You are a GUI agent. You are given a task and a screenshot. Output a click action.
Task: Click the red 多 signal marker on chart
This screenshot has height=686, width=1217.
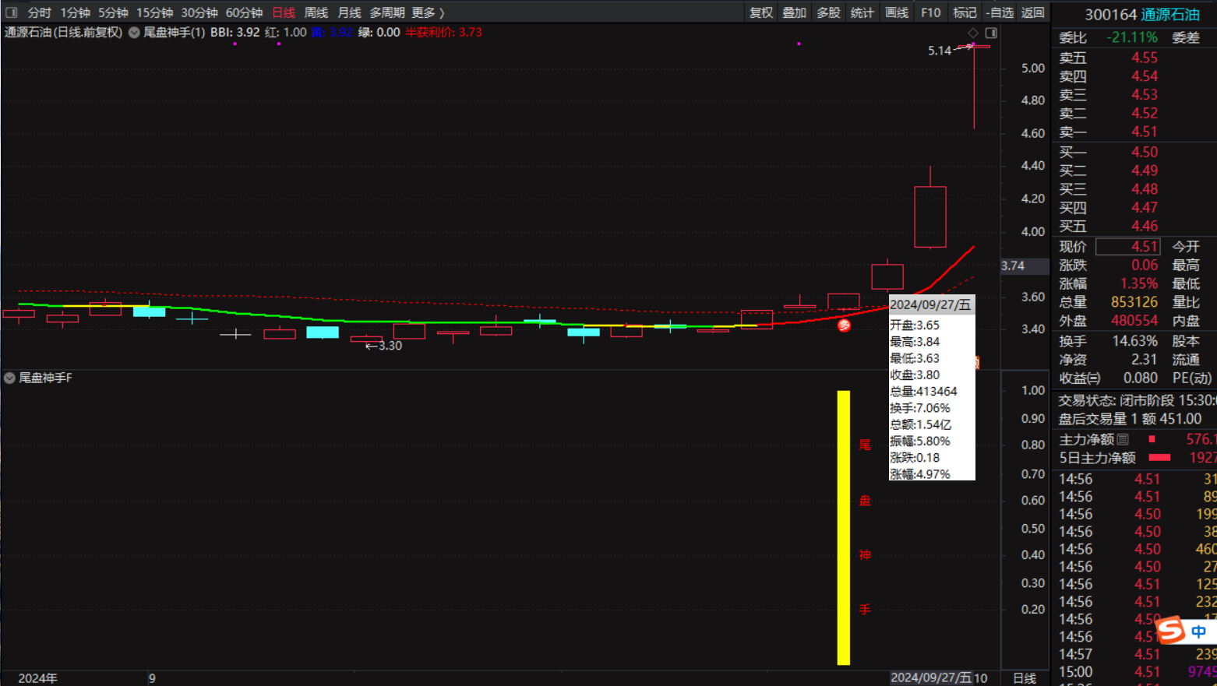844,325
